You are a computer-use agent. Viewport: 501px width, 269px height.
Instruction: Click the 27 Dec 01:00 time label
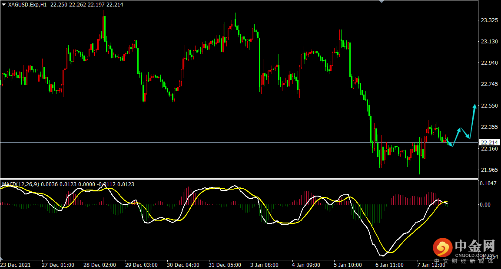pyautogui.click(x=58, y=265)
